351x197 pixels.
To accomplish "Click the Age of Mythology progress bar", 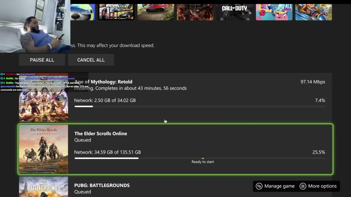I will (x=200, y=106).
